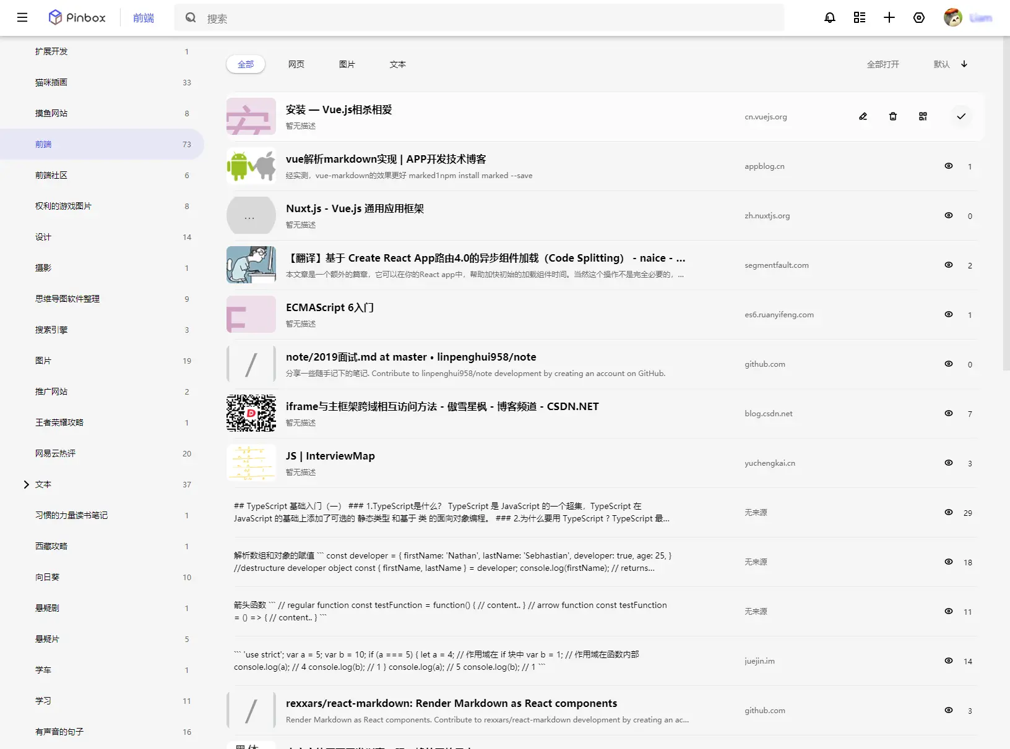Open the user avatar menu
1010x749 pixels.
pos(953,17)
